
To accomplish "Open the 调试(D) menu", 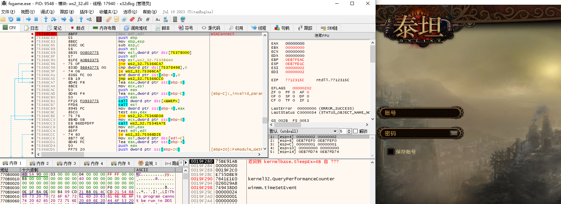I will tap(47, 12).
